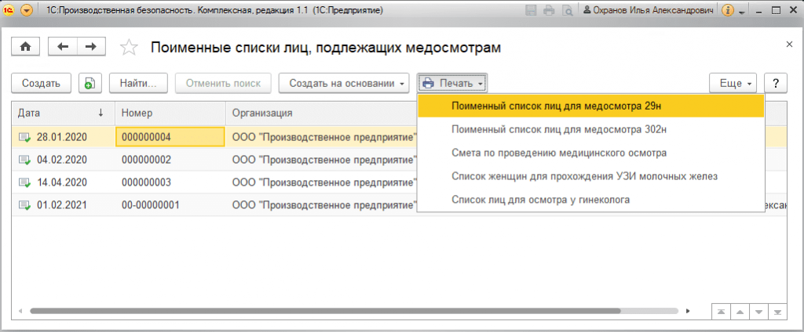This screenshot has height=332, width=804.
Task: Click document icon in 28.01.2020 row
Action: (x=24, y=137)
